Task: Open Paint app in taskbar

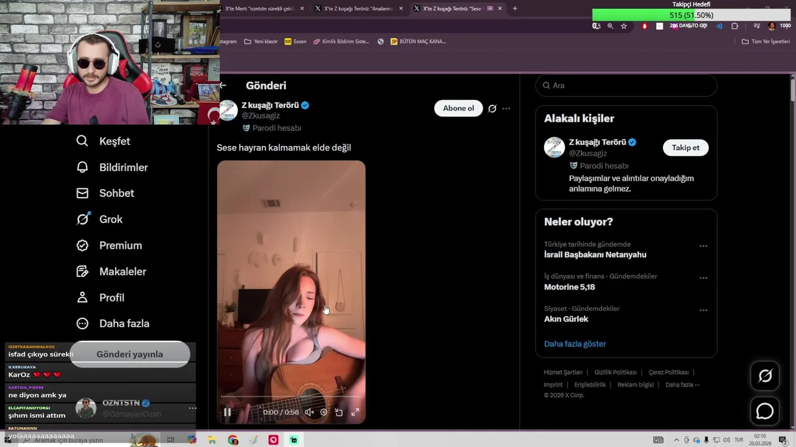Action: (x=253, y=440)
